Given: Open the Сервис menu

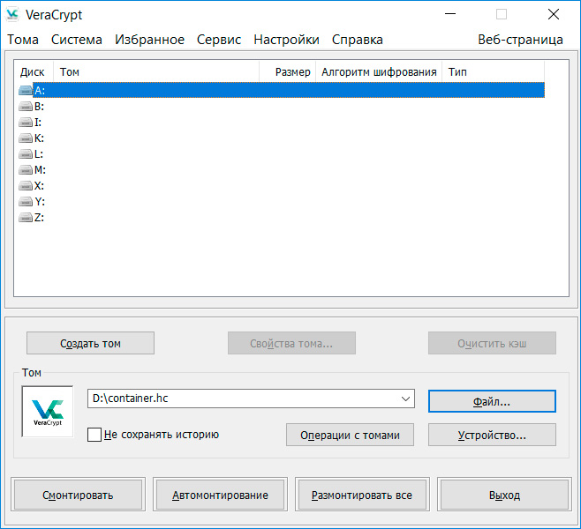Looking at the screenshot, I should [x=219, y=40].
